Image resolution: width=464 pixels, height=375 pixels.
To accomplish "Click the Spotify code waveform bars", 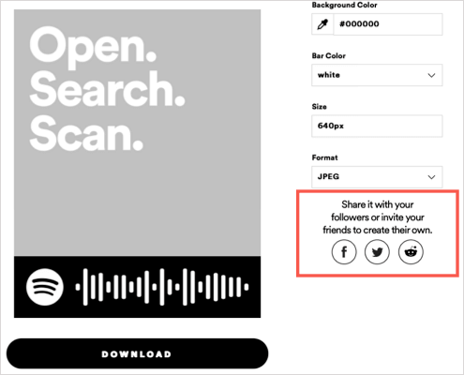I will (162, 287).
